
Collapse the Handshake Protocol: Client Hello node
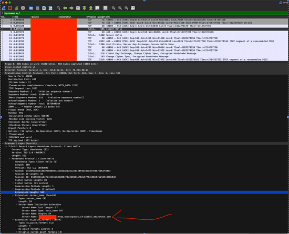pos(9,159)
